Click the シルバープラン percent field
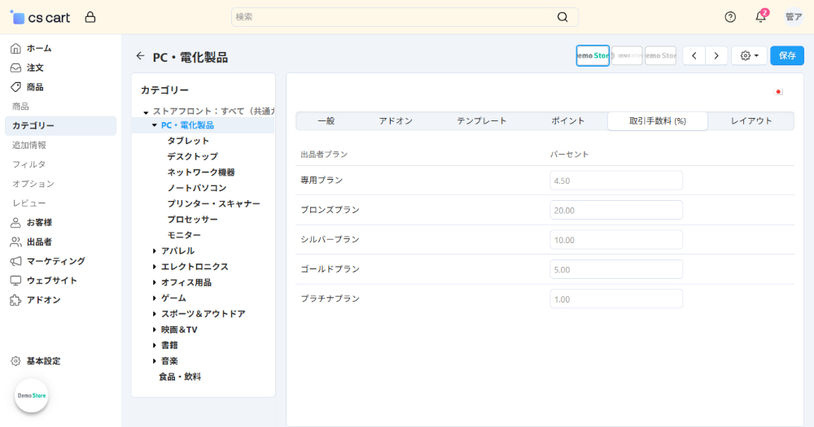Viewport: 814px width, 427px height. [x=616, y=240]
